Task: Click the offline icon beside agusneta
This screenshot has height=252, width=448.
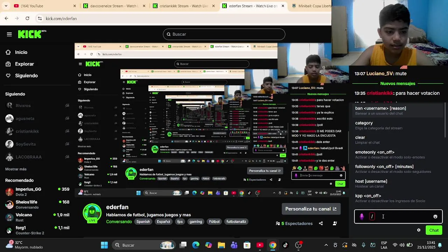Action: (67, 118)
